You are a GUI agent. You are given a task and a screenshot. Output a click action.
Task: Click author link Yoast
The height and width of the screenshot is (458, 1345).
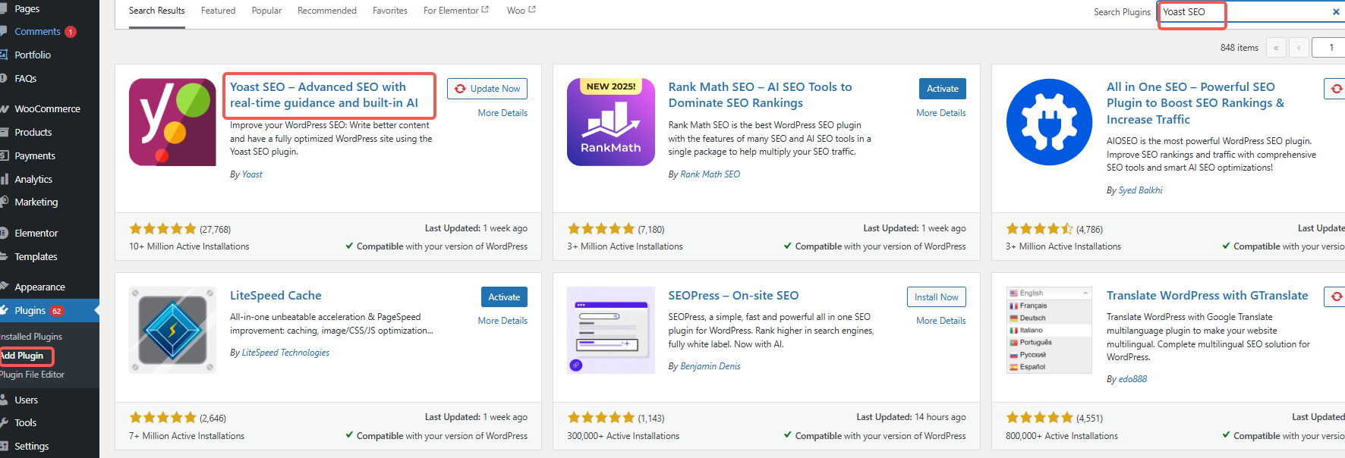coord(252,174)
